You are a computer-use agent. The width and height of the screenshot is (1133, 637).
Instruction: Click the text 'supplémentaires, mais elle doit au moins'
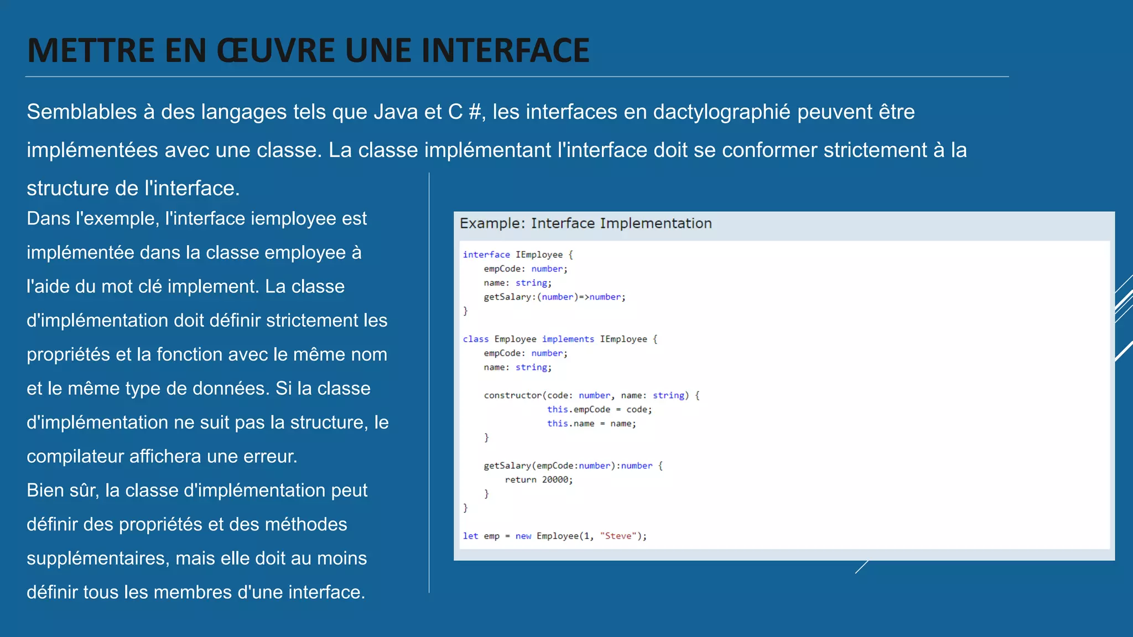196,558
